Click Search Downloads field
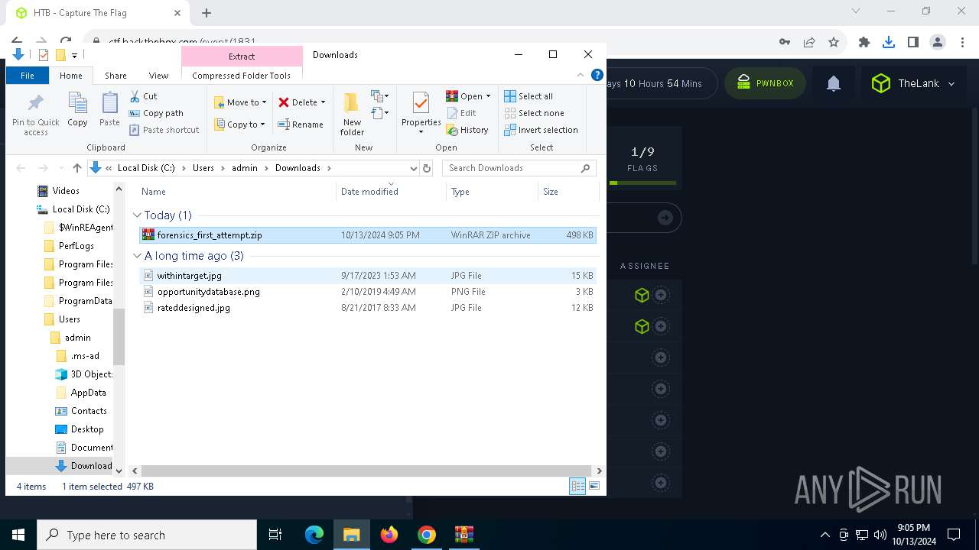 (x=519, y=168)
